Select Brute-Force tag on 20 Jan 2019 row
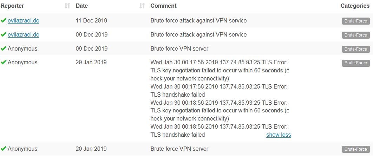Image resolution: width=373 pixels, height=156 pixels. tap(356, 149)
